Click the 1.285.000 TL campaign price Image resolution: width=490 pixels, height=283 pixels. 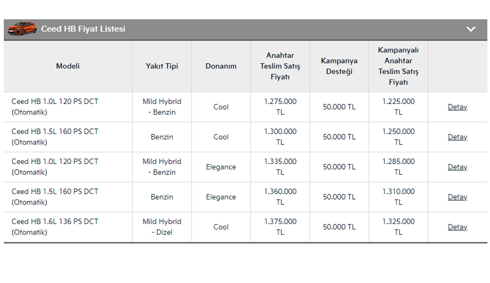tap(398, 167)
